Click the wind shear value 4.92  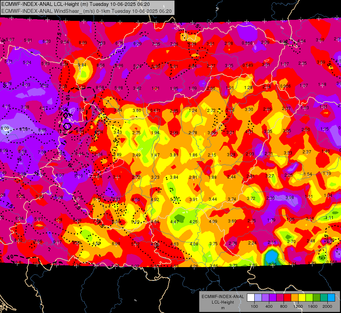tap(155, 199)
